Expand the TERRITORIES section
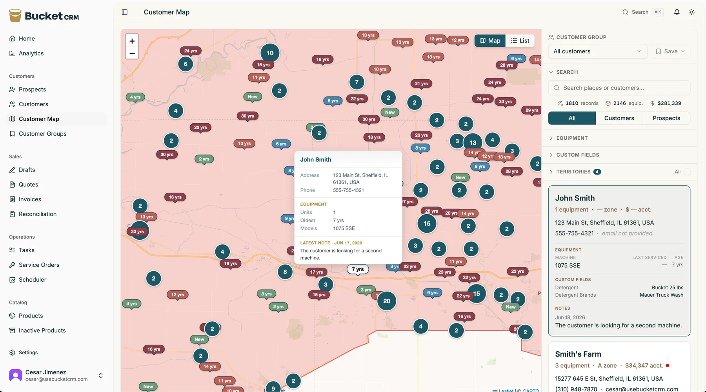706x392 pixels. coord(575,172)
